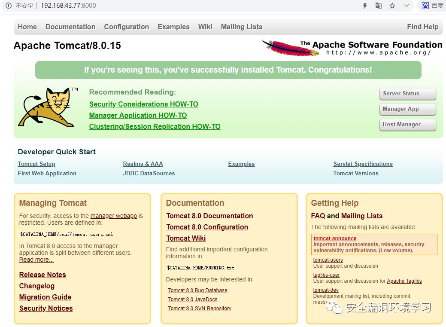The width and height of the screenshot is (446, 327).
Task: Open Tomcat 8.0 Configuration link
Action: [207, 227]
